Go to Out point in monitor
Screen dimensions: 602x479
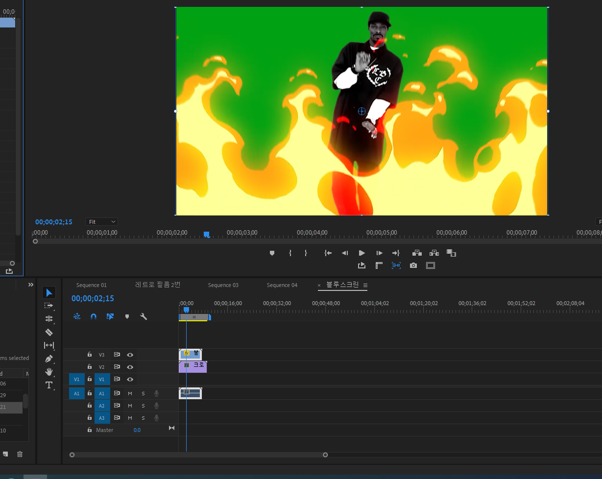click(x=396, y=253)
